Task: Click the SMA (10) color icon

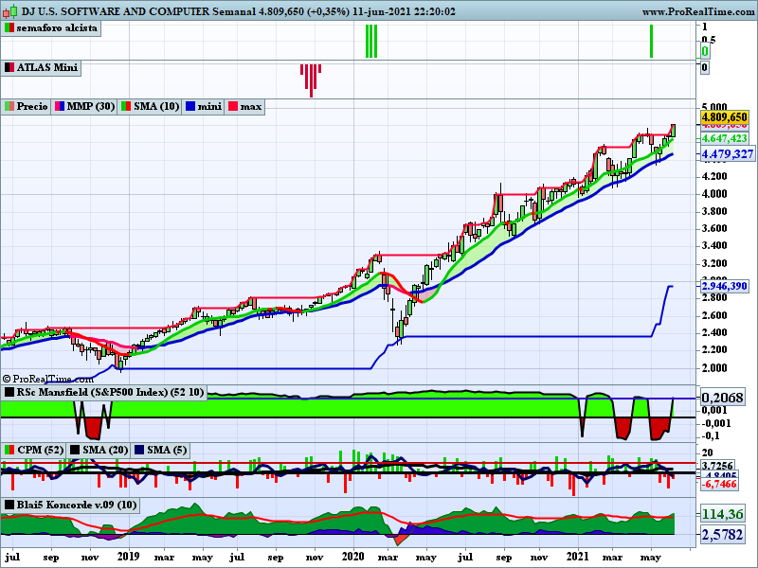Action: 126,106
